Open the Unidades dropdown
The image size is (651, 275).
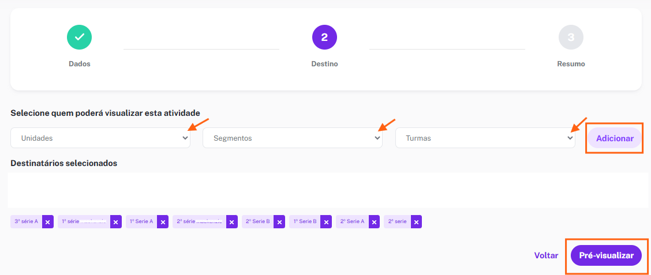[100, 138]
